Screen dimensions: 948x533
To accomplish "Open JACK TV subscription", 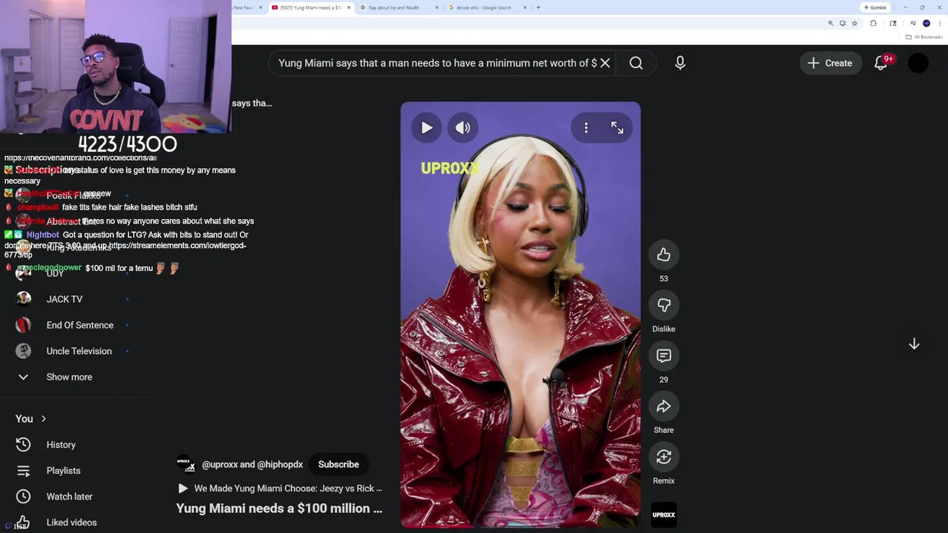I will (64, 299).
